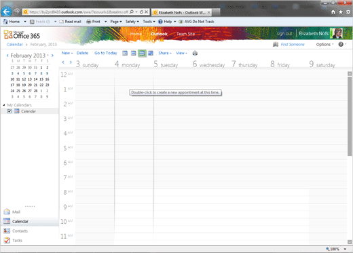353x253 pixels.
Task: Refresh the page using reload icon
Action: coord(141,12)
